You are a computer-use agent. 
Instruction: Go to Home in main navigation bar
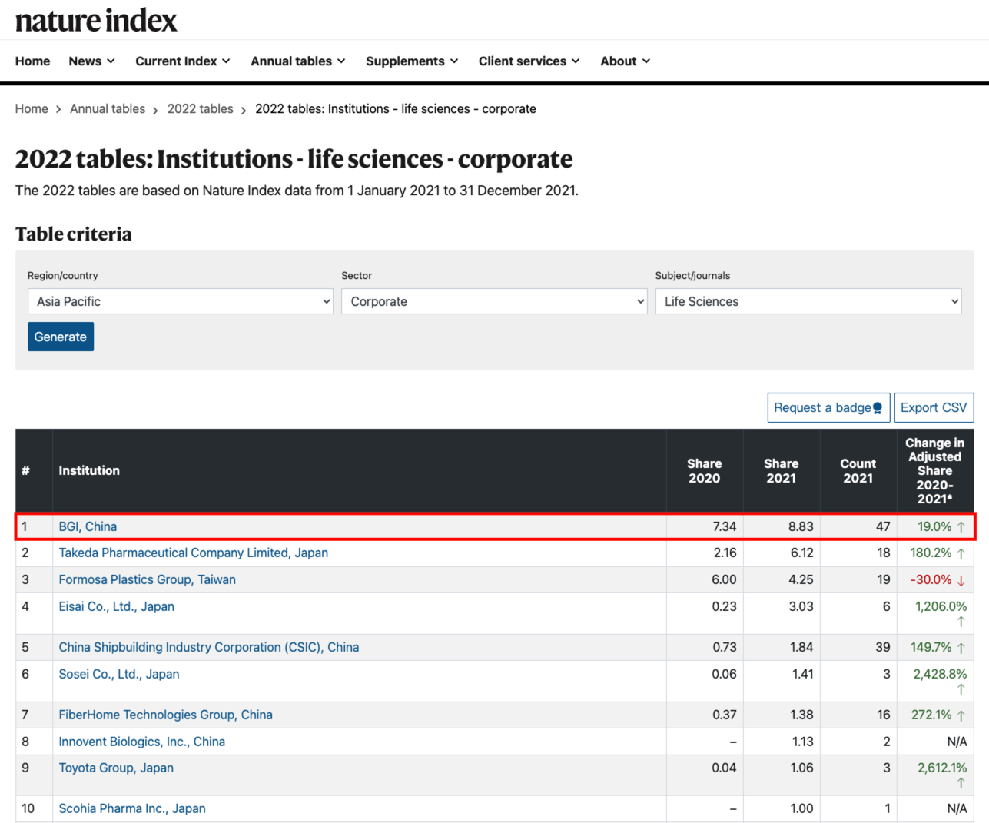[32, 61]
